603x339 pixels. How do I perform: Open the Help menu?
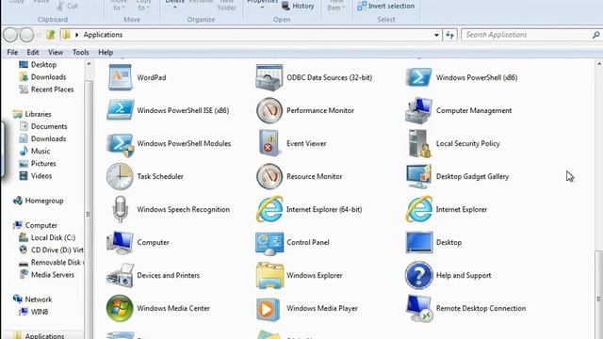click(106, 53)
